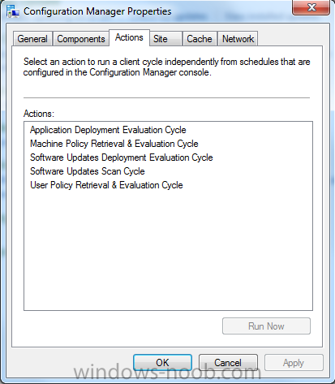
Task: Go to the Site tab
Action: [165, 39]
